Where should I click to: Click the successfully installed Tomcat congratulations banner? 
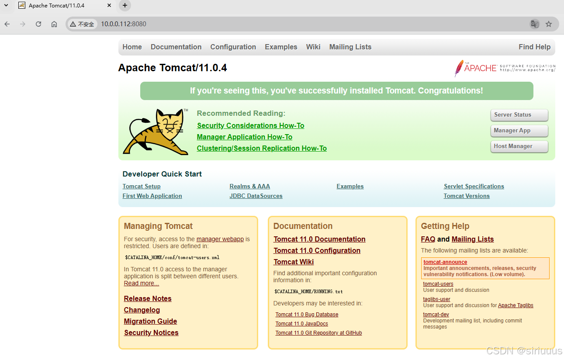[x=336, y=91]
